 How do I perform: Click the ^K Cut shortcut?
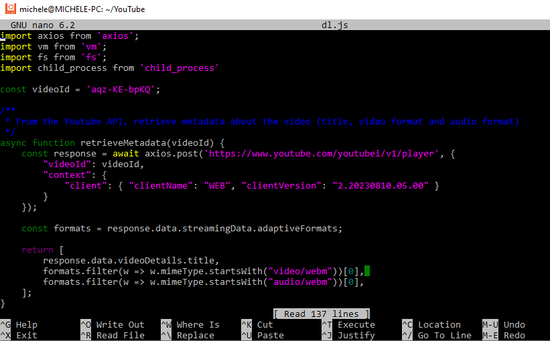(x=257, y=325)
